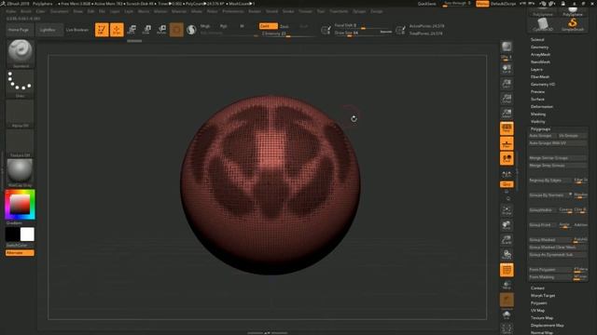The width and height of the screenshot is (597, 335).
Task: Click the Ghost transparency icon
Action: coord(507,300)
